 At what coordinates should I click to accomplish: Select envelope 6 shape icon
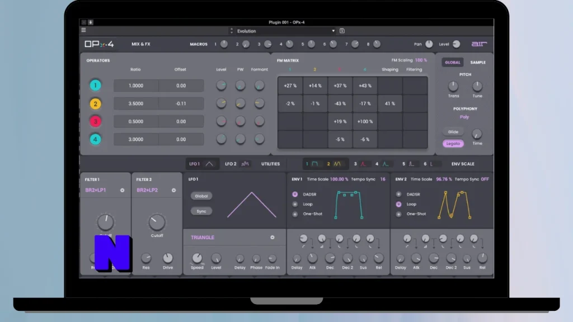(432, 164)
